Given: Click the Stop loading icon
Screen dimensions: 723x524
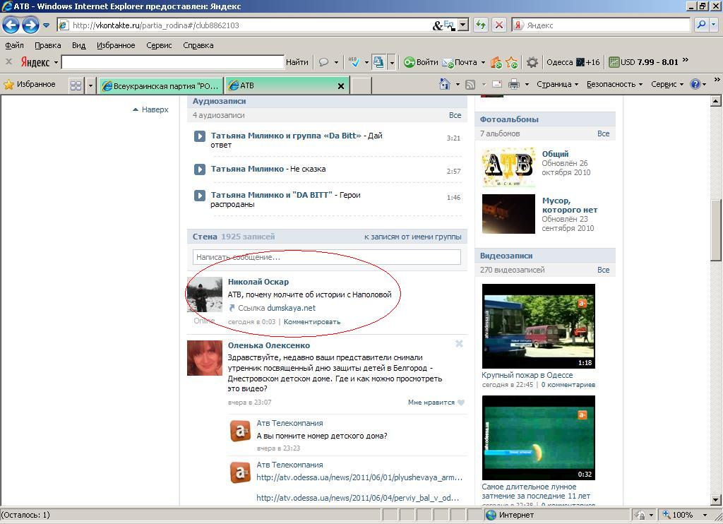Looking at the screenshot, I should pyautogui.click(x=498, y=25).
